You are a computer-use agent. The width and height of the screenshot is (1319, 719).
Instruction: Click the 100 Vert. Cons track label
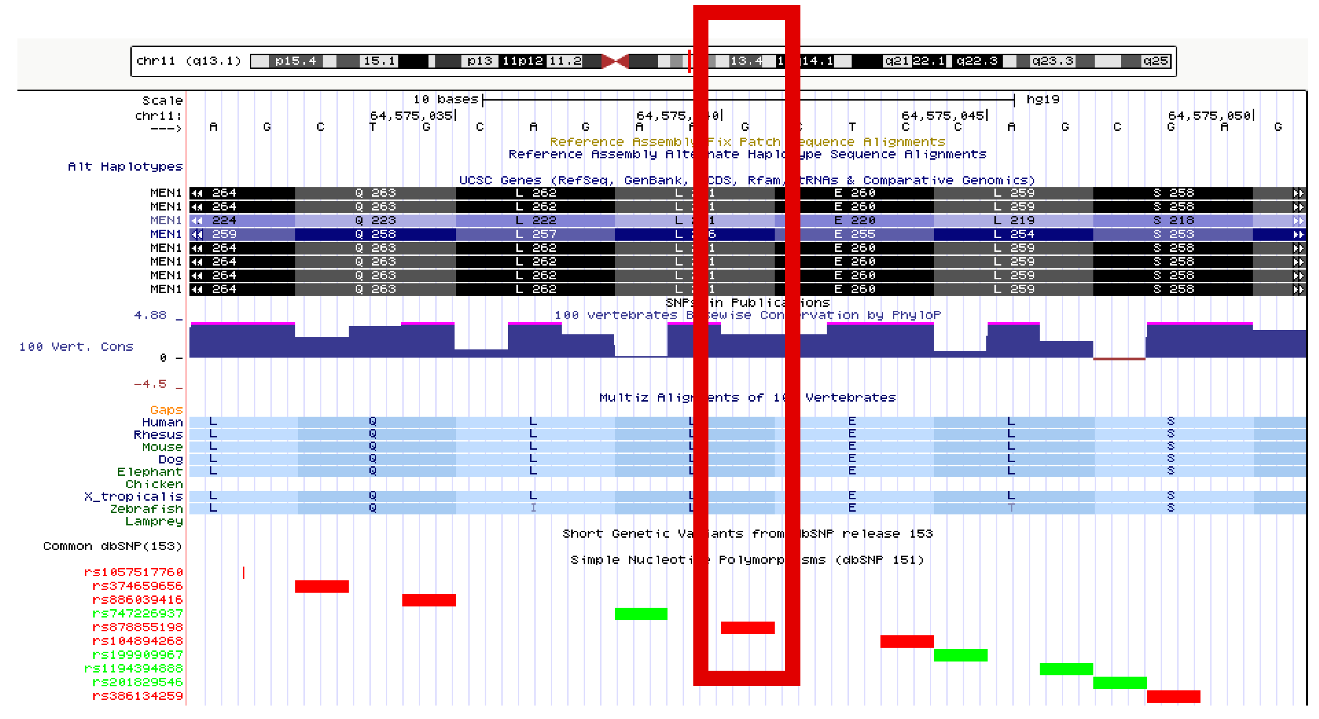coord(76,347)
